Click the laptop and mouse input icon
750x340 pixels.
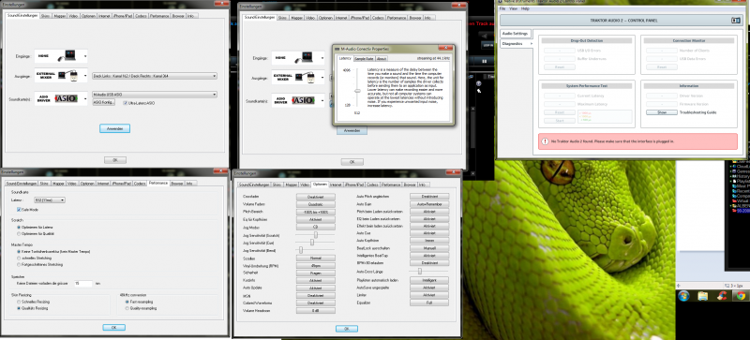61,56
